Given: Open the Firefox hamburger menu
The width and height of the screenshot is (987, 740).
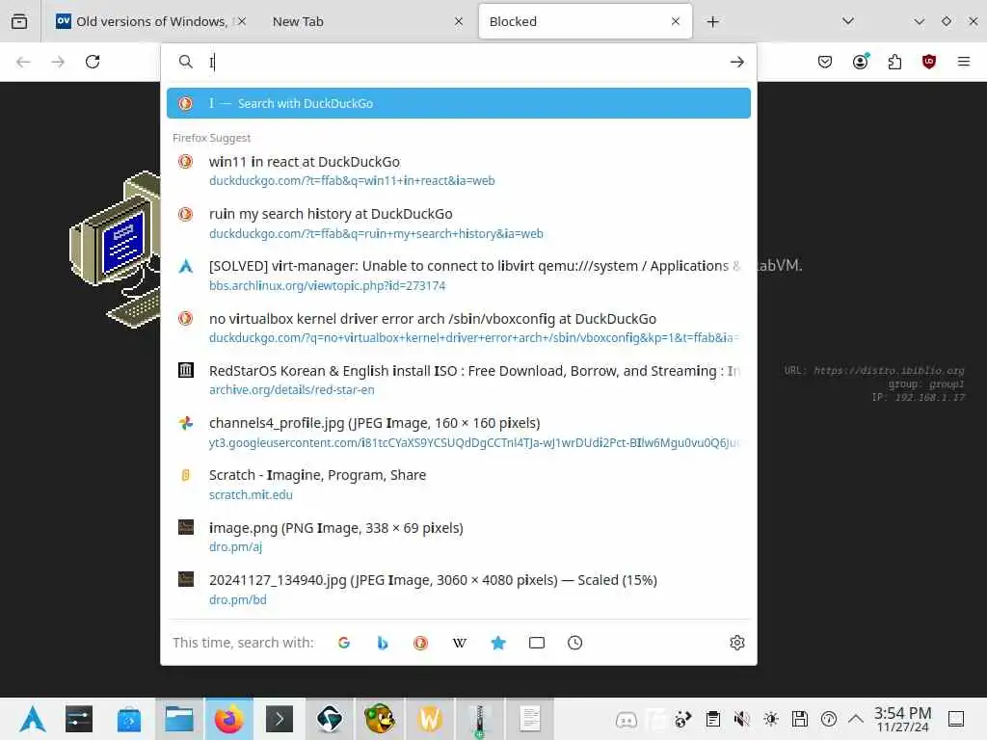Looking at the screenshot, I should coord(963,62).
